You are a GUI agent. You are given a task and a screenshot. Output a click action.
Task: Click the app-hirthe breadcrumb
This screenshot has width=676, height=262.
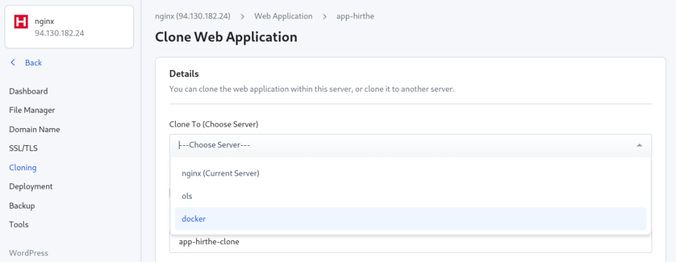[x=355, y=16]
